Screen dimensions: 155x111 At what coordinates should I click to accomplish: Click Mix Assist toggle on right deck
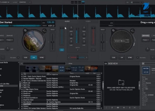coord(137,57)
